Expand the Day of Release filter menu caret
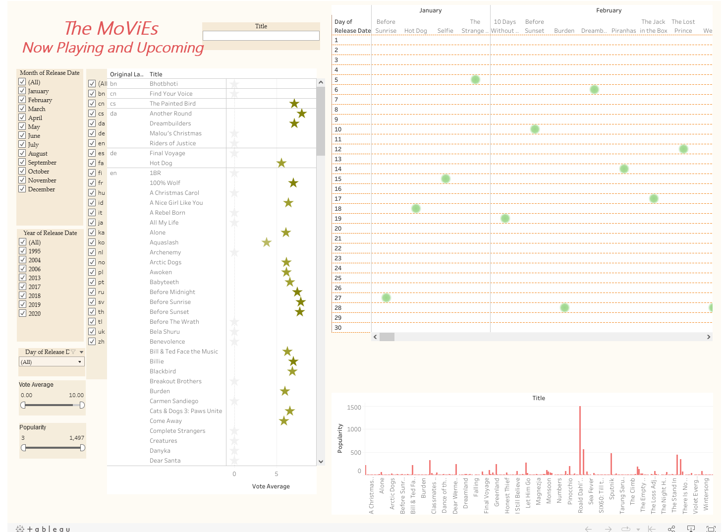This screenshot has width=723, height=532. coord(81,352)
